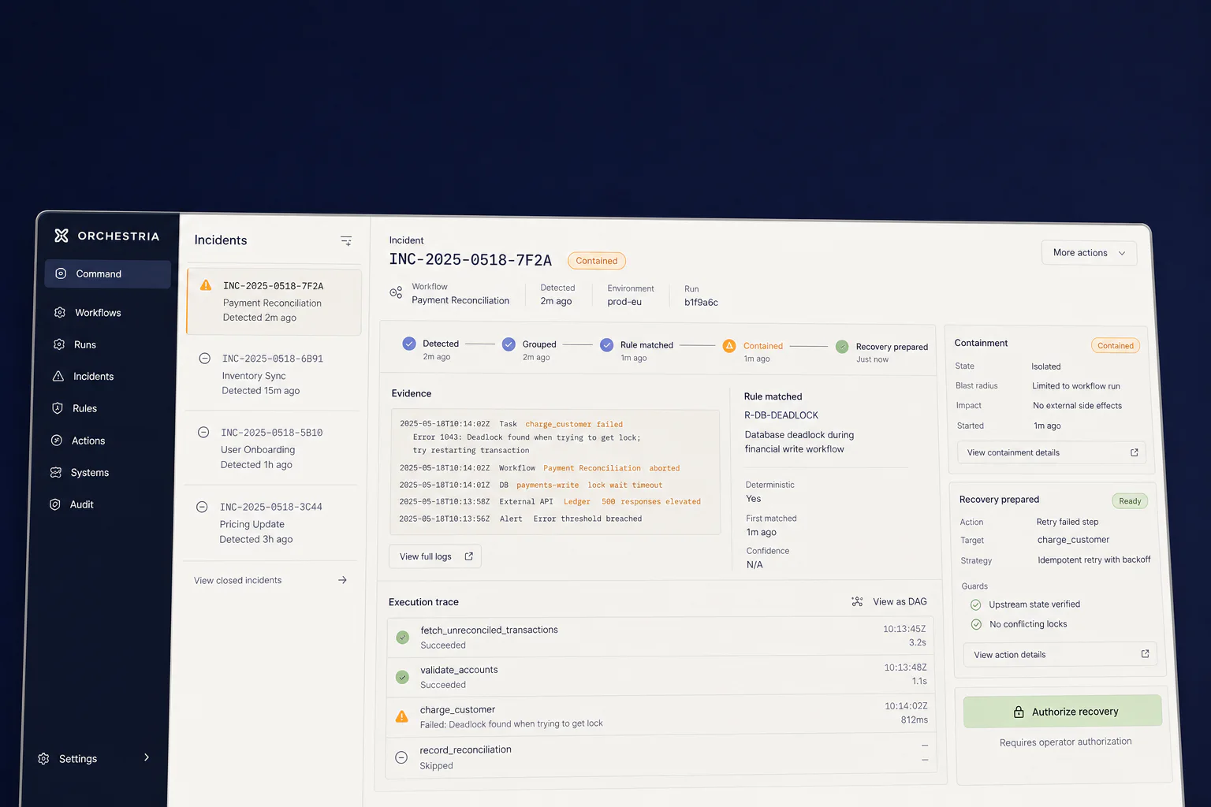Click the Audit sidebar icon
1211x807 pixels.
click(55, 504)
